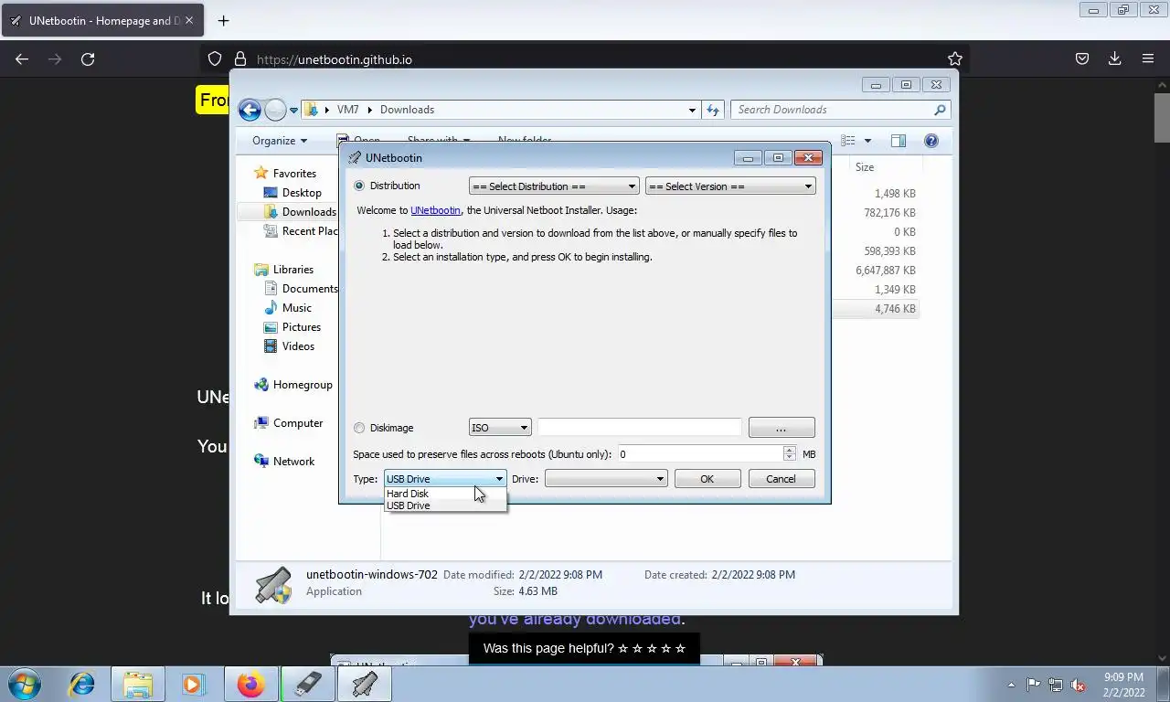Open the recent locations dropdown arrow in Explorer
The height and width of the screenshot is (702, 1170).
(293, 110)
